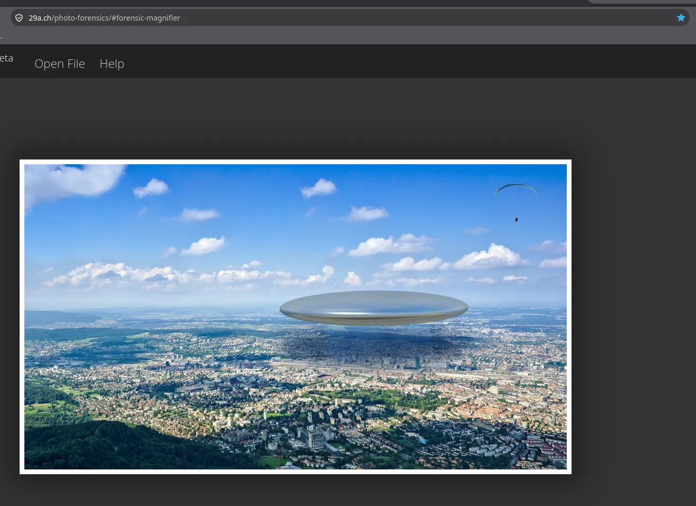Click the UFO photo in the viewer

click(x=296, y=317)
